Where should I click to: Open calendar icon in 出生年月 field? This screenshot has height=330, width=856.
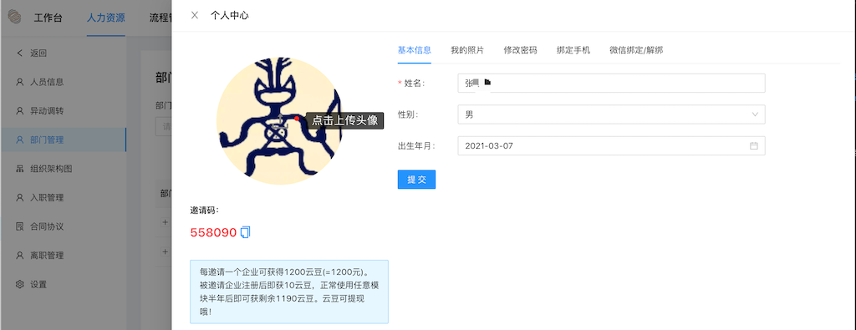[754, 145]
